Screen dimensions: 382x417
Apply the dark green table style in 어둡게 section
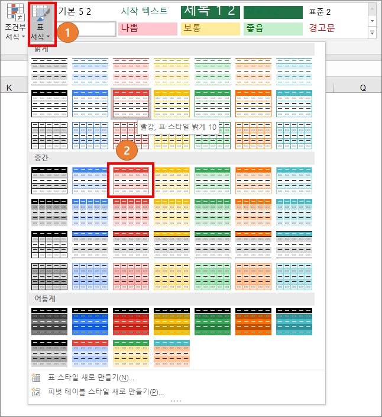click(x=212, y=322)
